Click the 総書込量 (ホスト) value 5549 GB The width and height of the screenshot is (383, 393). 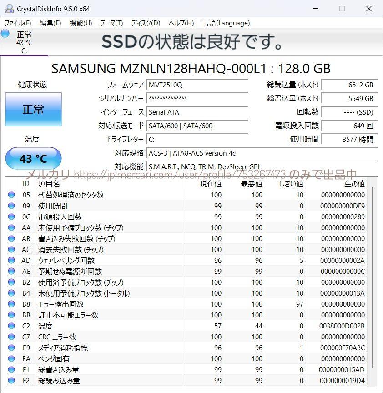coord(349,98)
